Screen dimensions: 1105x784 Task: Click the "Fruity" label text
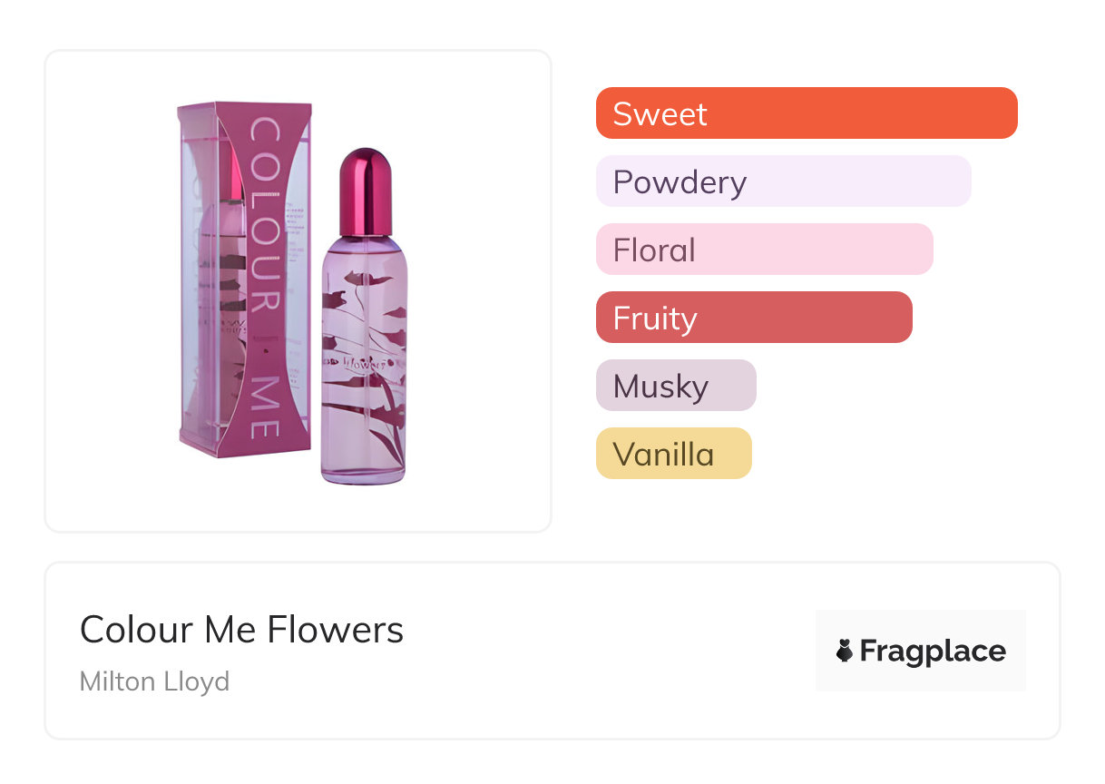point(654,318)
